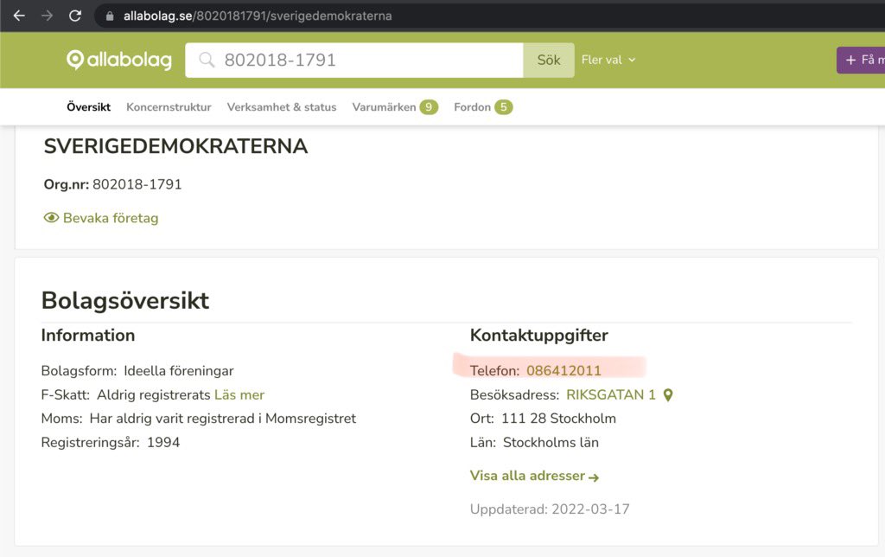885x557 pixels.
Task: Switch to the Fordon tab
Action: 483,106
